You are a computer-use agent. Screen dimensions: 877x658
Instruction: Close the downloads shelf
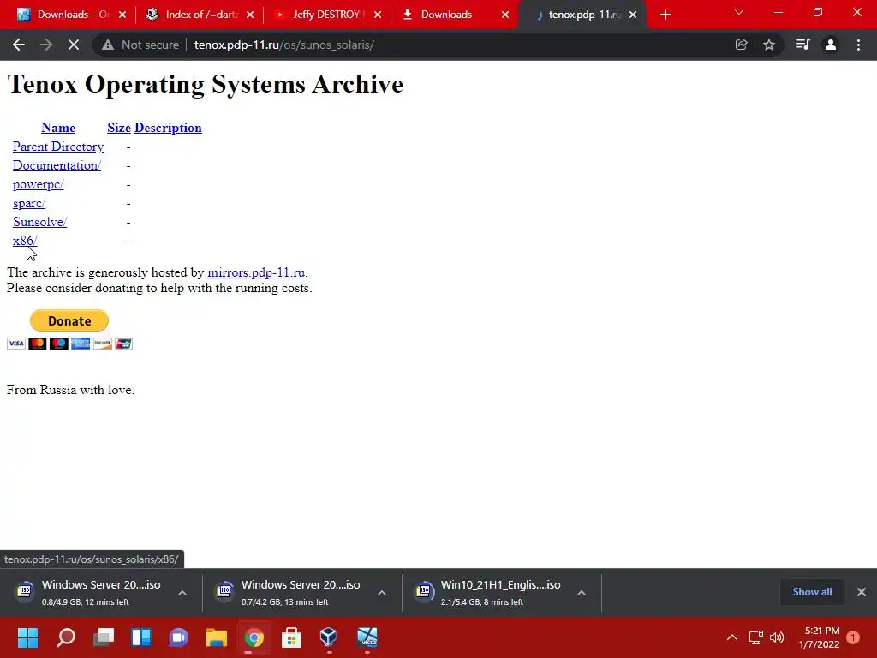click(862, 592)
